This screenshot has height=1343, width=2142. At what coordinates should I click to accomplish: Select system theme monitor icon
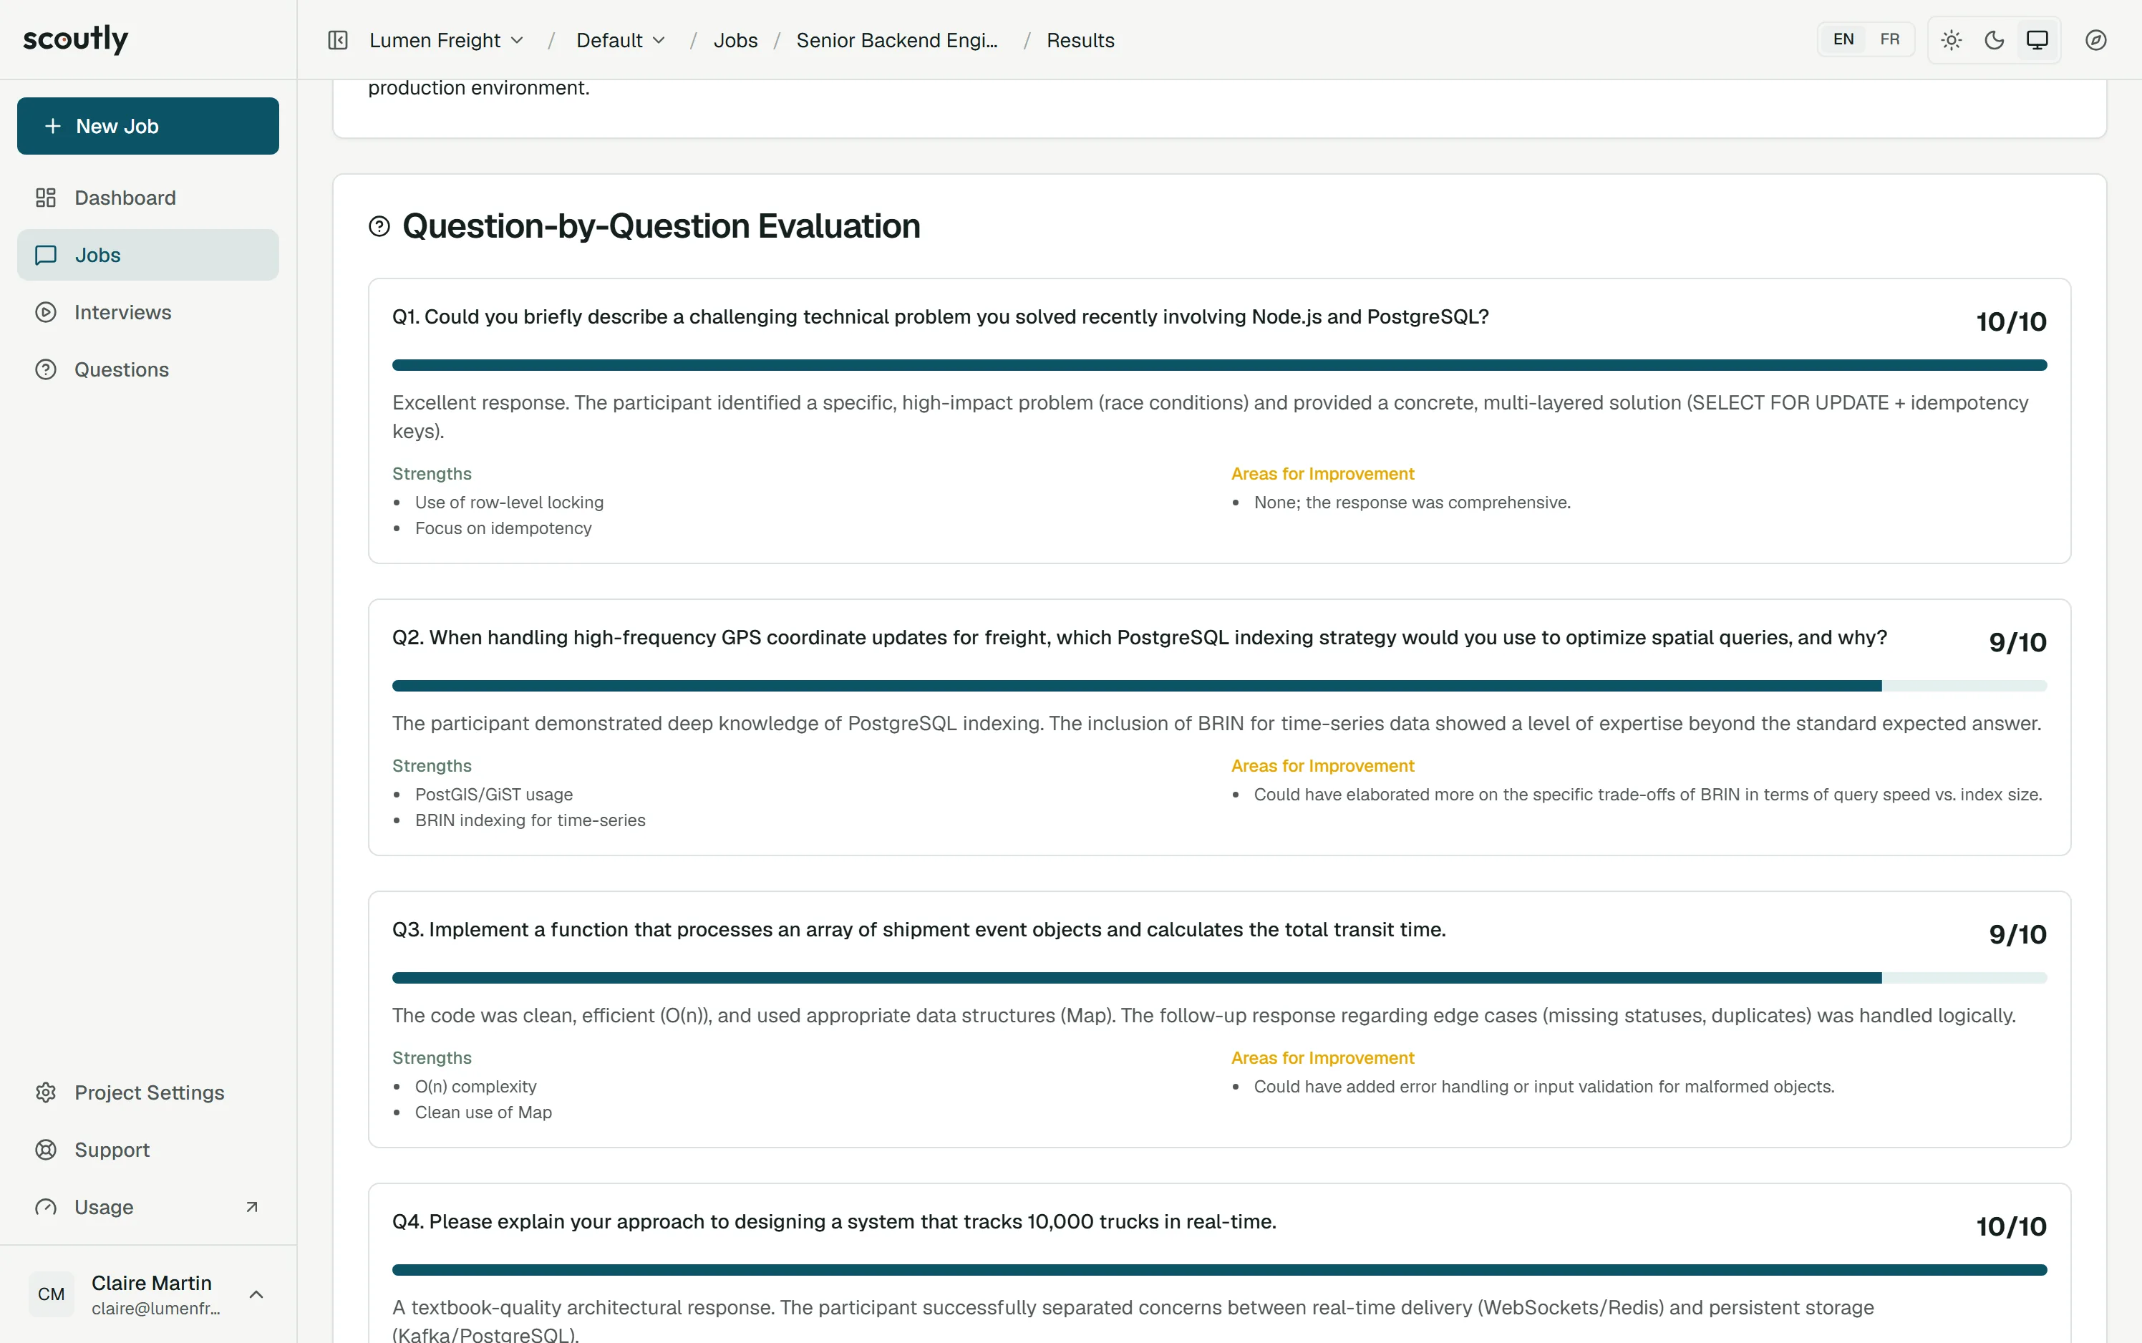pos(2037,40)
